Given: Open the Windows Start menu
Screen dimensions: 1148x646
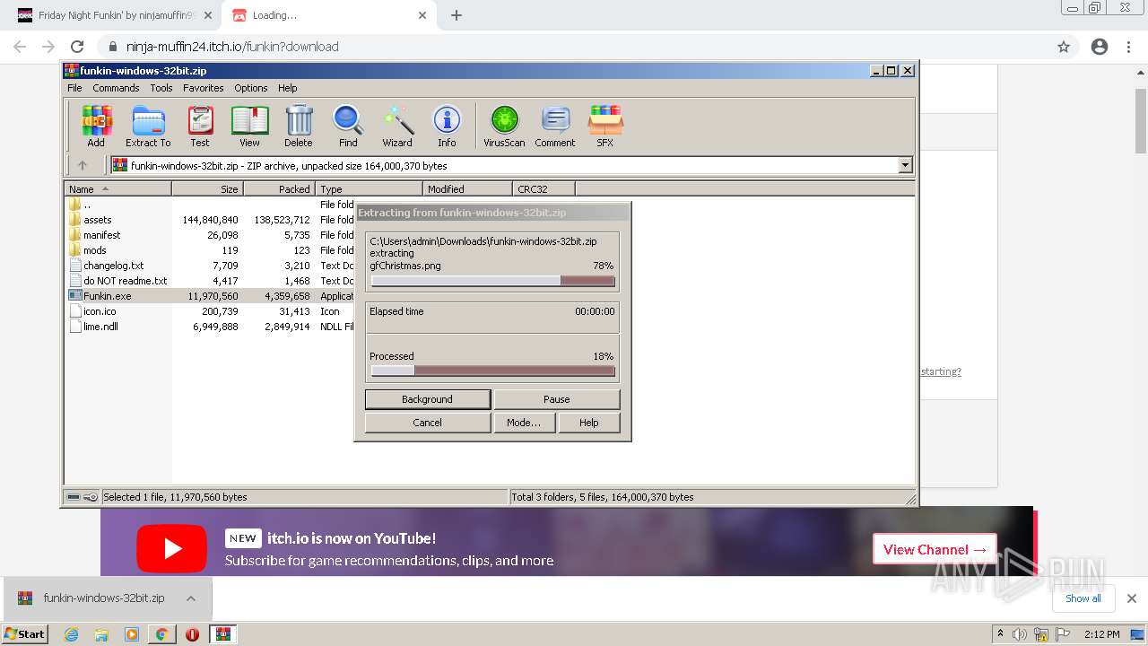Looking at the screenshot, I should (x=24, y=634).
